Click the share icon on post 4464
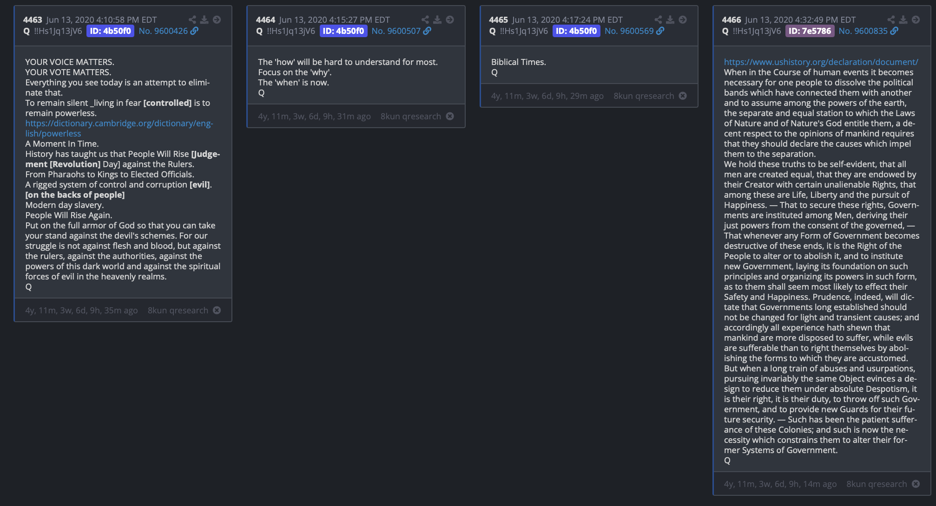Image resolution: width=936 pixels, height=506 pixels. (425, 19)
